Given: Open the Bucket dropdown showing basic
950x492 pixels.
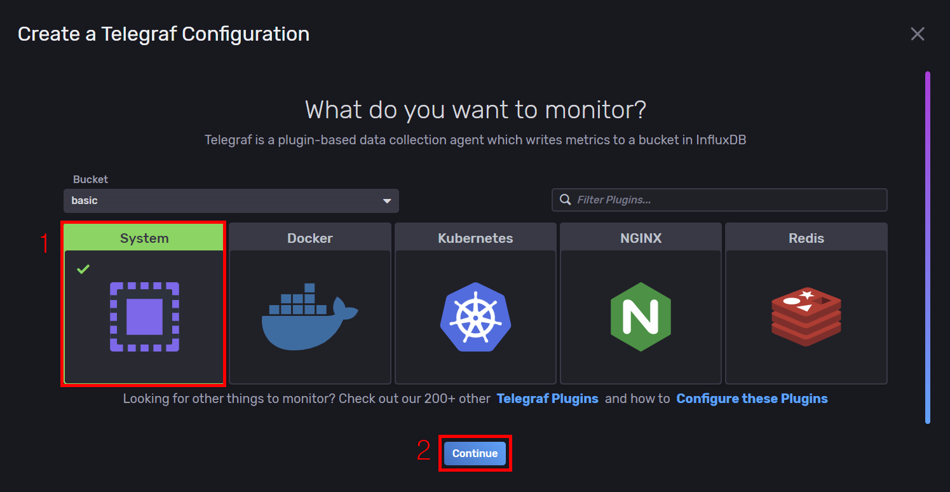Looking at the screenshot, I should pyautogui.click(x=231, y=201).
